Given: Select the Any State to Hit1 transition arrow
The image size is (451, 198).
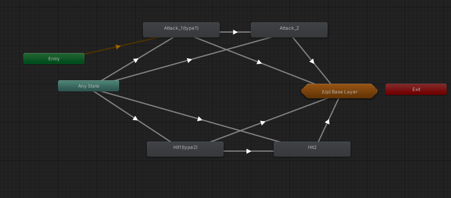Looking at the screenshot, I should click(135, 118).
